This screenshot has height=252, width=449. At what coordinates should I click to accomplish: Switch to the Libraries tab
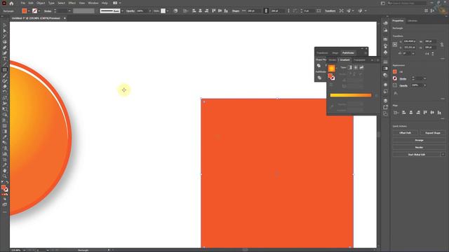(413, 20)
